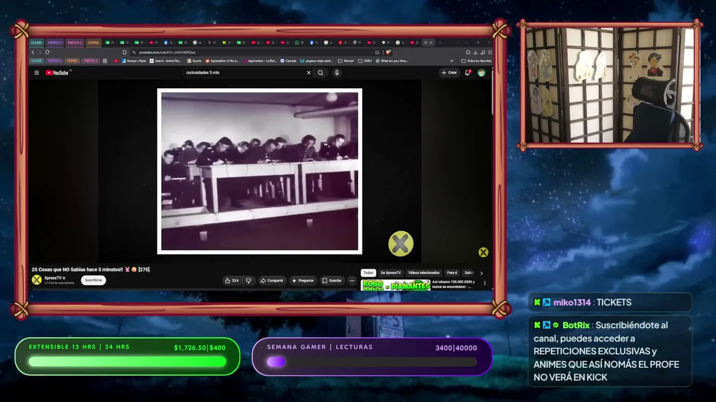Close the active browser tab
The width and height of the screenshot is (716, 402).
pyautogui.click(x=431, y=42)
